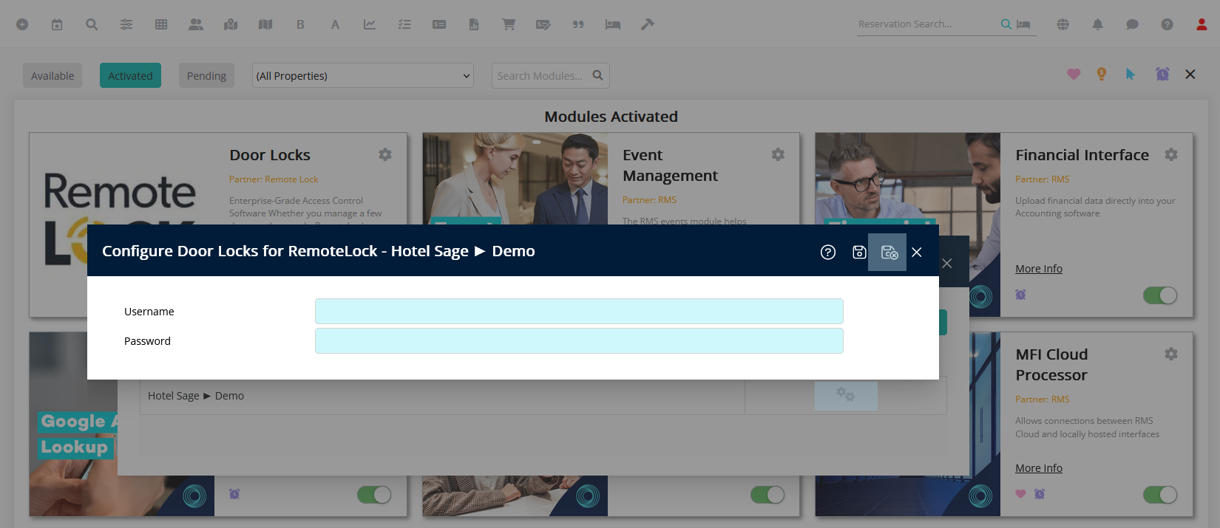Open the line chart icon in toolbar
1220x528 pixels.
tap(370, 24)
